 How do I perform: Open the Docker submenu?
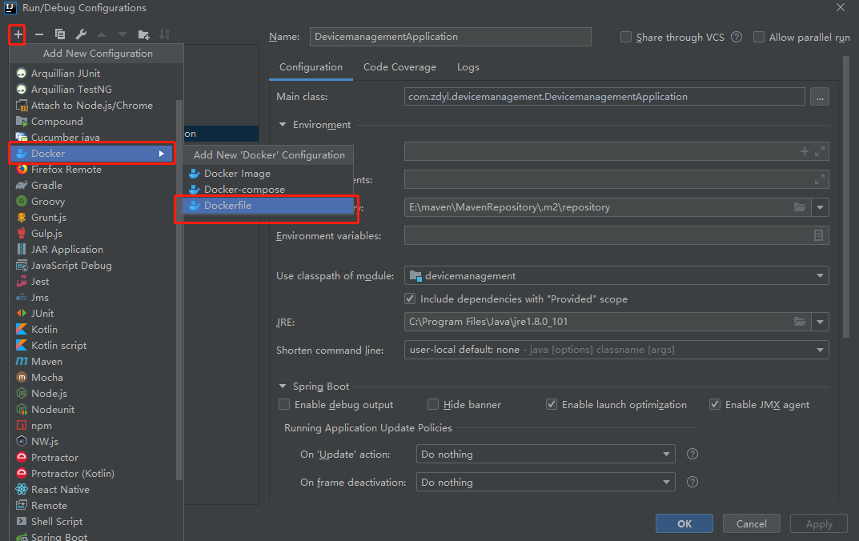(x=92, y=154)
